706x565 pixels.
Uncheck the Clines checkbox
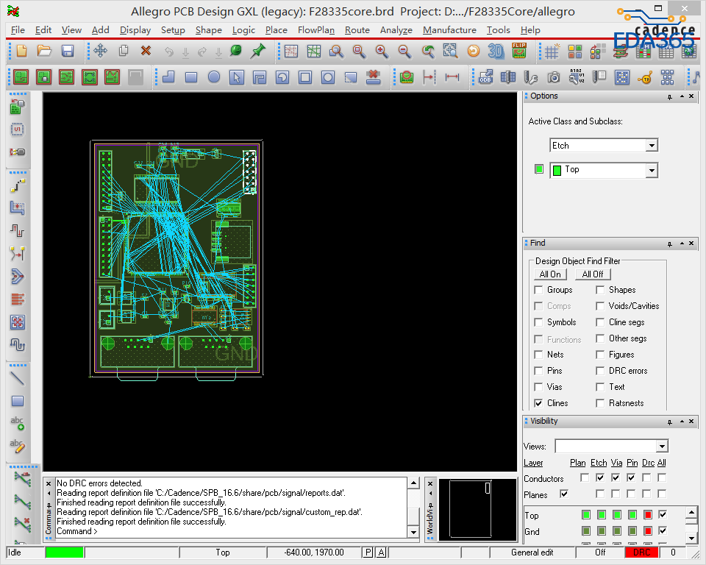539,403
